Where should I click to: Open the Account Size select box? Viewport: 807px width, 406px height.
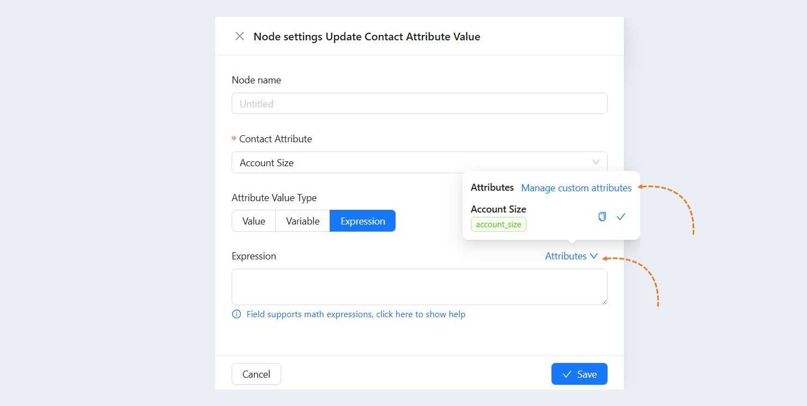point(420,162)
